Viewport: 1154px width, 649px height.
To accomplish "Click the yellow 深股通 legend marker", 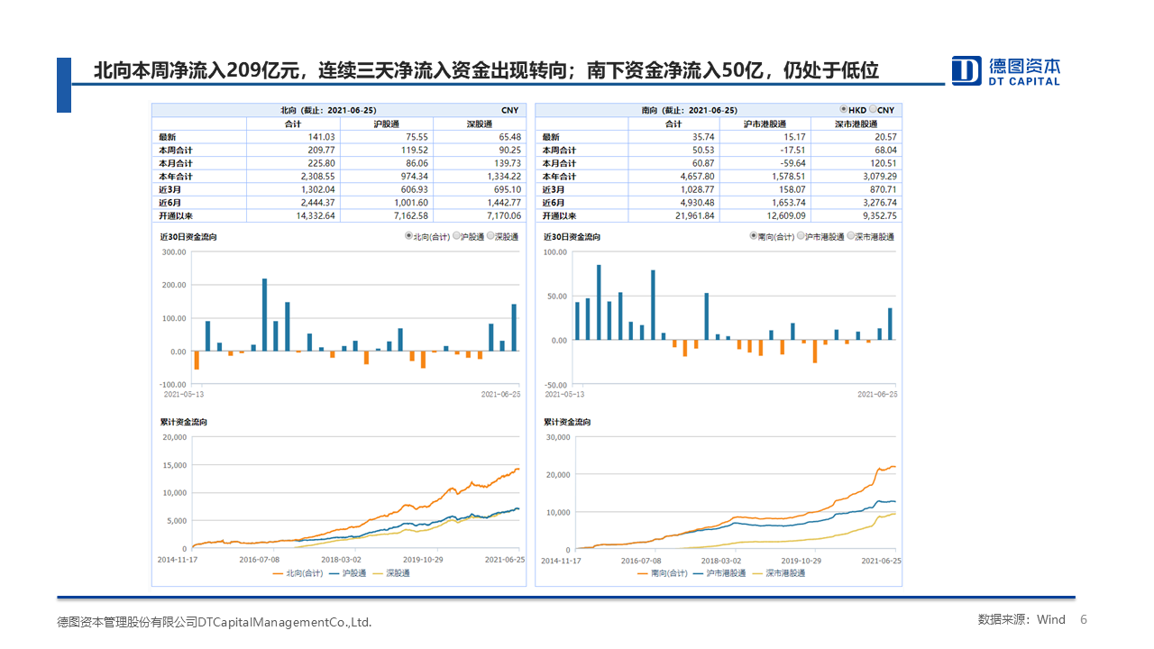I will 377,573.
